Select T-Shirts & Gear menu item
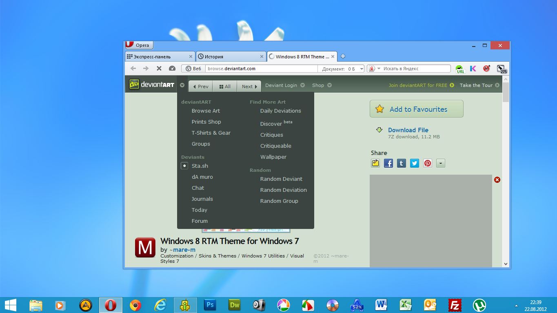This screenshot has height=313, width=557. [211, 133]
